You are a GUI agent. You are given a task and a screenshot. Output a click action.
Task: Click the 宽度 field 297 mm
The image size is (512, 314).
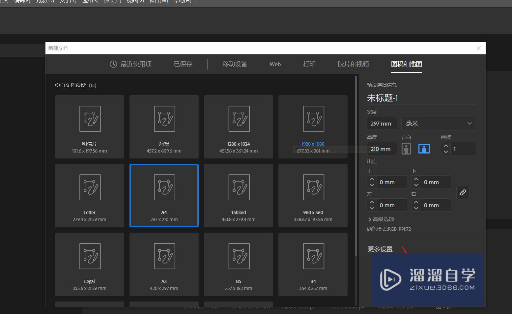(x=382, y=124)
